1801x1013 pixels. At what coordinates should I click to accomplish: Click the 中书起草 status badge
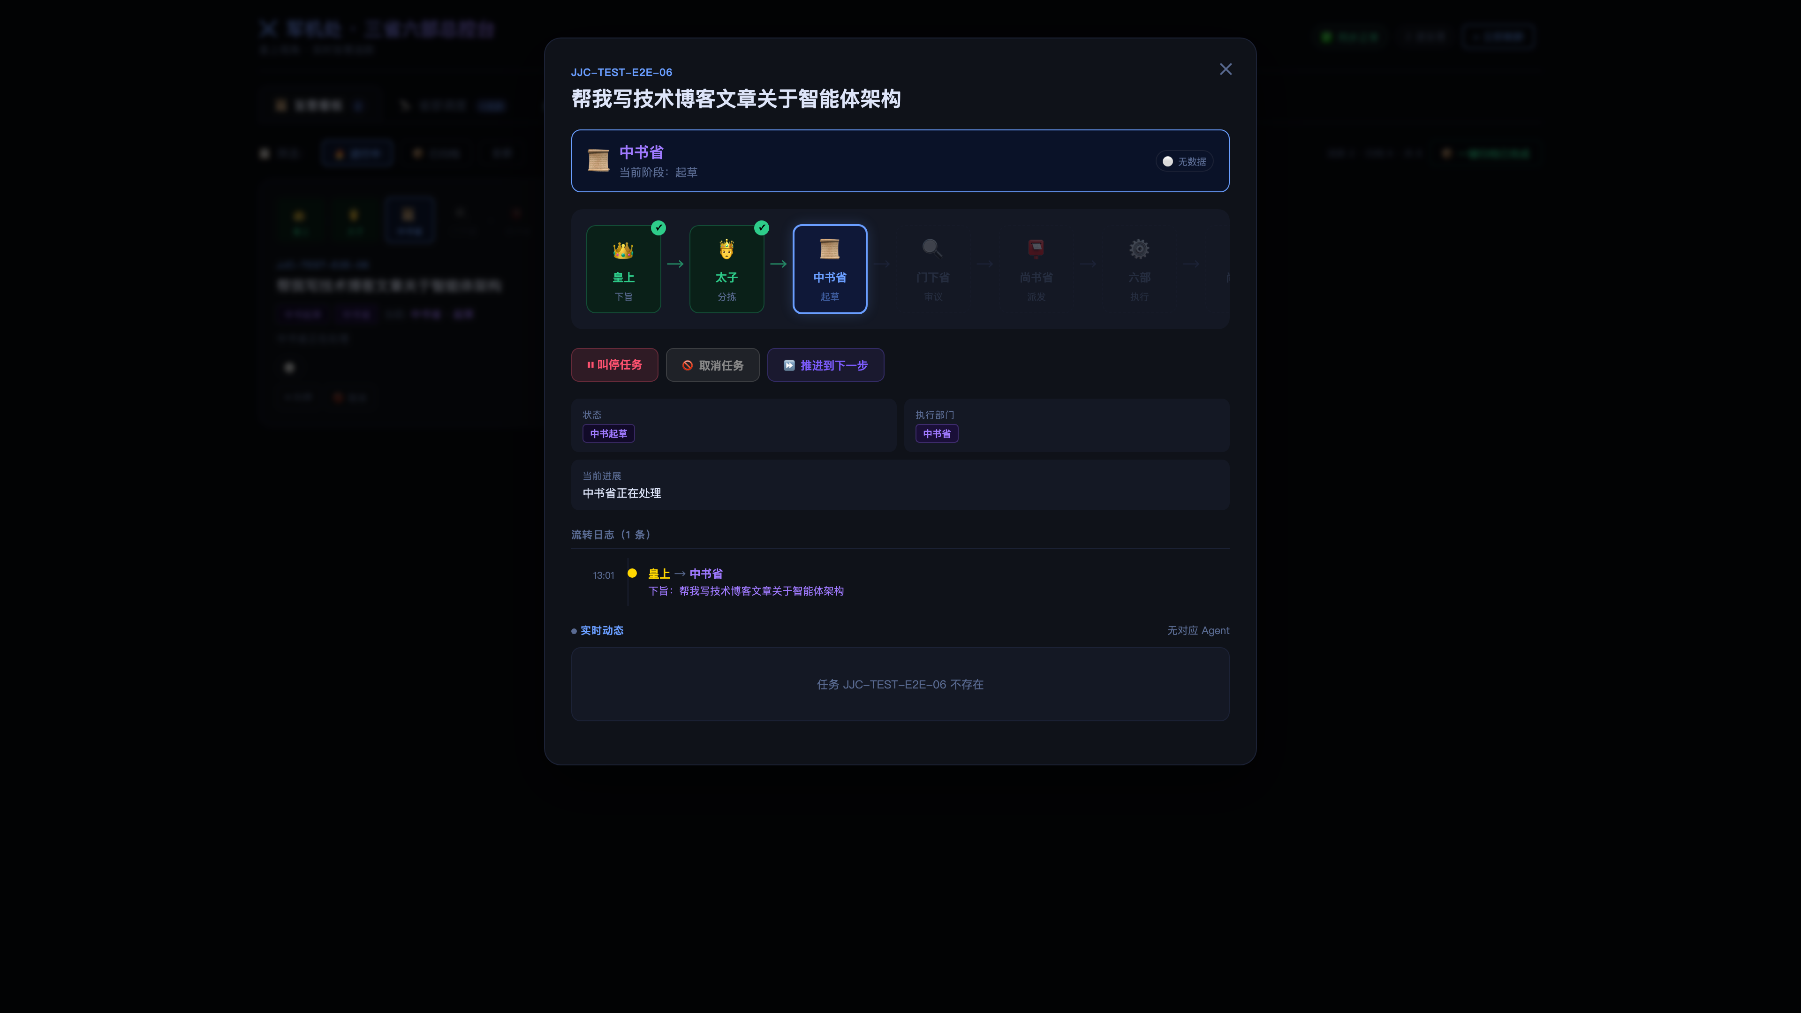click(608, 433)
